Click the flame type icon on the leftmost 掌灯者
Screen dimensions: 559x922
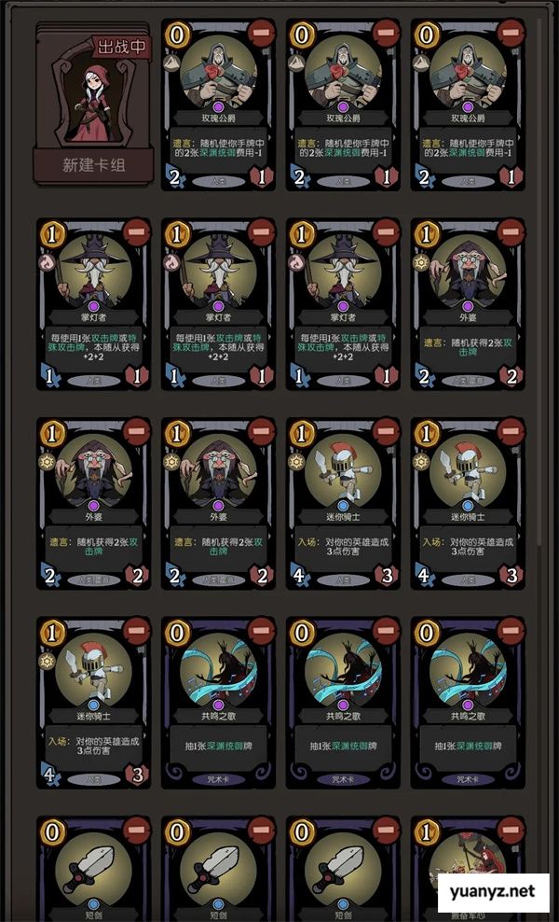click(45, 262)
